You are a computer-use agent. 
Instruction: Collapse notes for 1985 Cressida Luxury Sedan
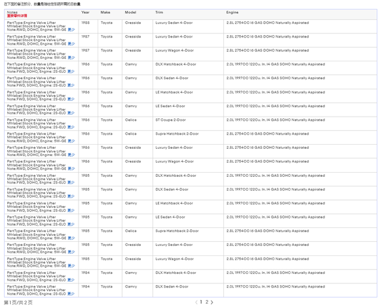(71, 252)
